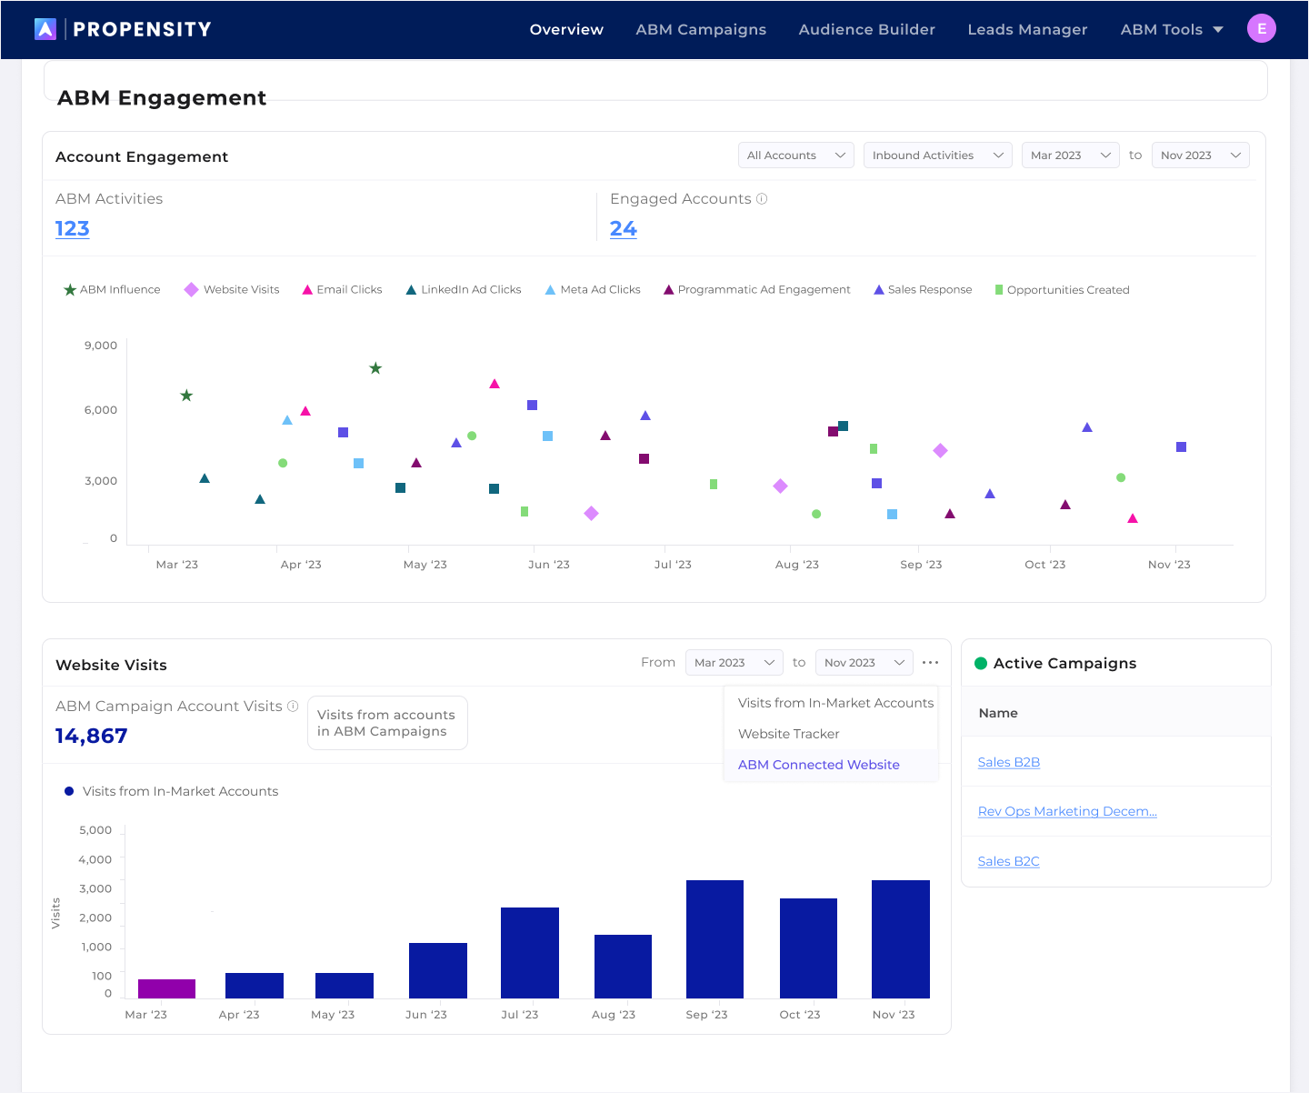Open the user avatar E menu
Viewport: 1309px width, 1093px height.
pos(1262,29)
